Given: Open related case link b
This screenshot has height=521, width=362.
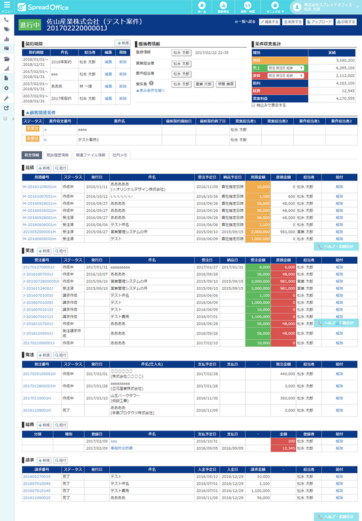Looking at the screenshot, I should point(45,140).
